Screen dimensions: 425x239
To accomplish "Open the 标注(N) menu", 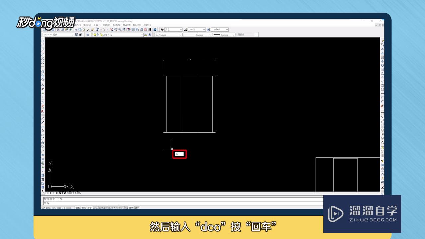I will coord(116,25).
